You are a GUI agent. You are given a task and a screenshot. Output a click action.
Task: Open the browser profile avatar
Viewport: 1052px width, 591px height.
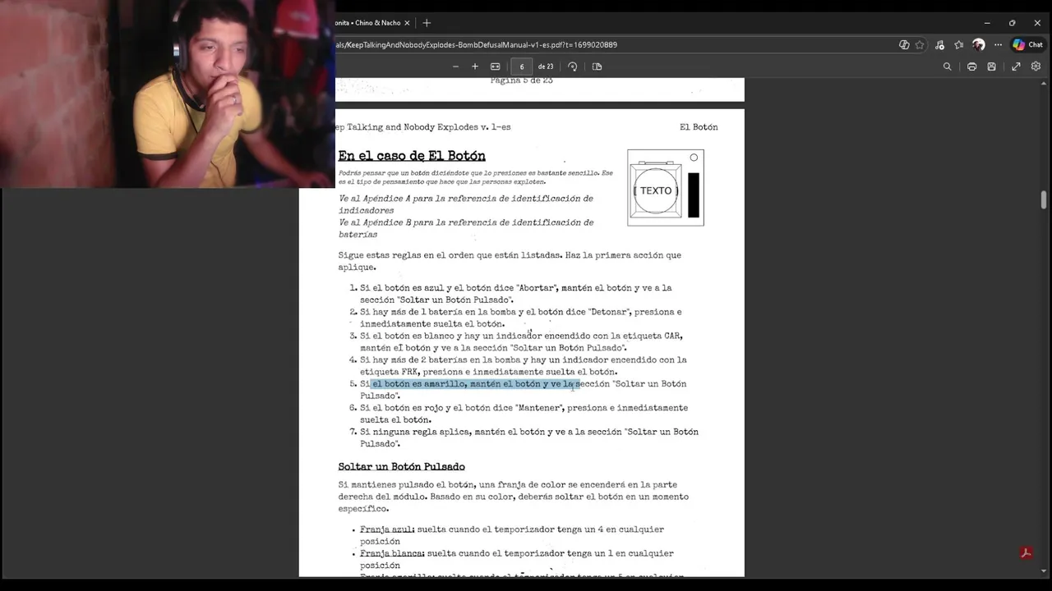[x=978, y=45]
